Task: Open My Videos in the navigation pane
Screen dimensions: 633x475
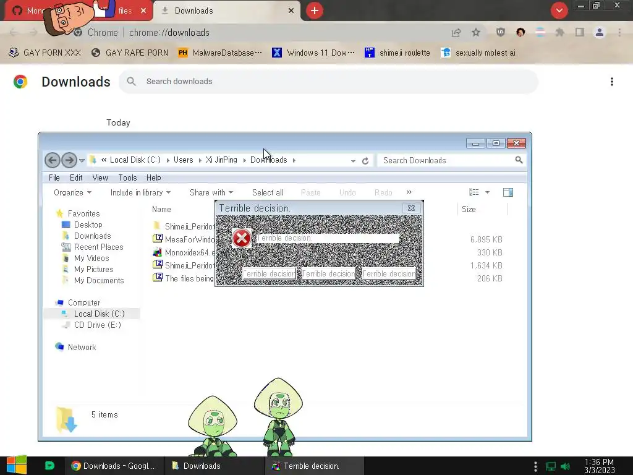Action: pos(85,258)
